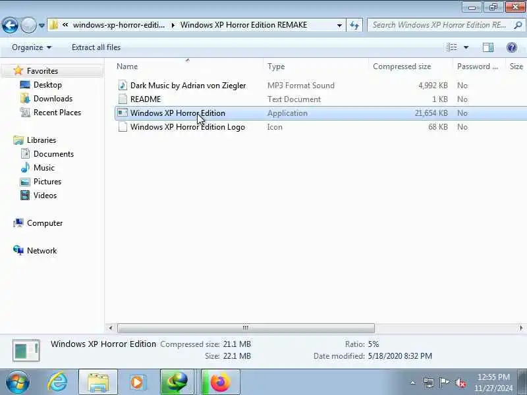Open the address bar history dropdown

339,26
